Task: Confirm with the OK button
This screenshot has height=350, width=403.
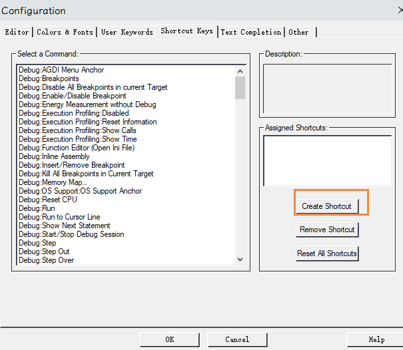Action: (x=169, y=339)
